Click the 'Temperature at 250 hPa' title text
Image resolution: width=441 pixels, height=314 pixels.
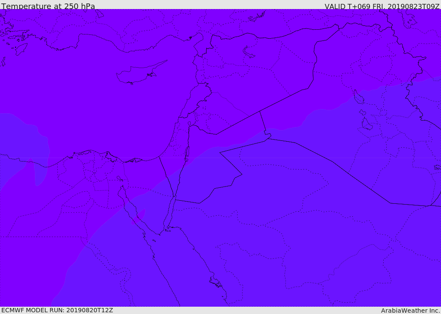coord(48,6)
